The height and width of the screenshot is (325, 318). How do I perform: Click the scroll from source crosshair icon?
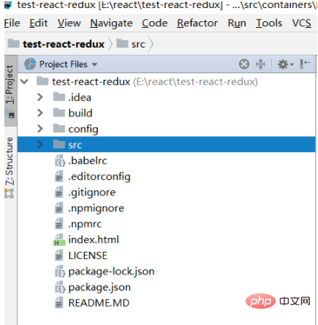244,64
